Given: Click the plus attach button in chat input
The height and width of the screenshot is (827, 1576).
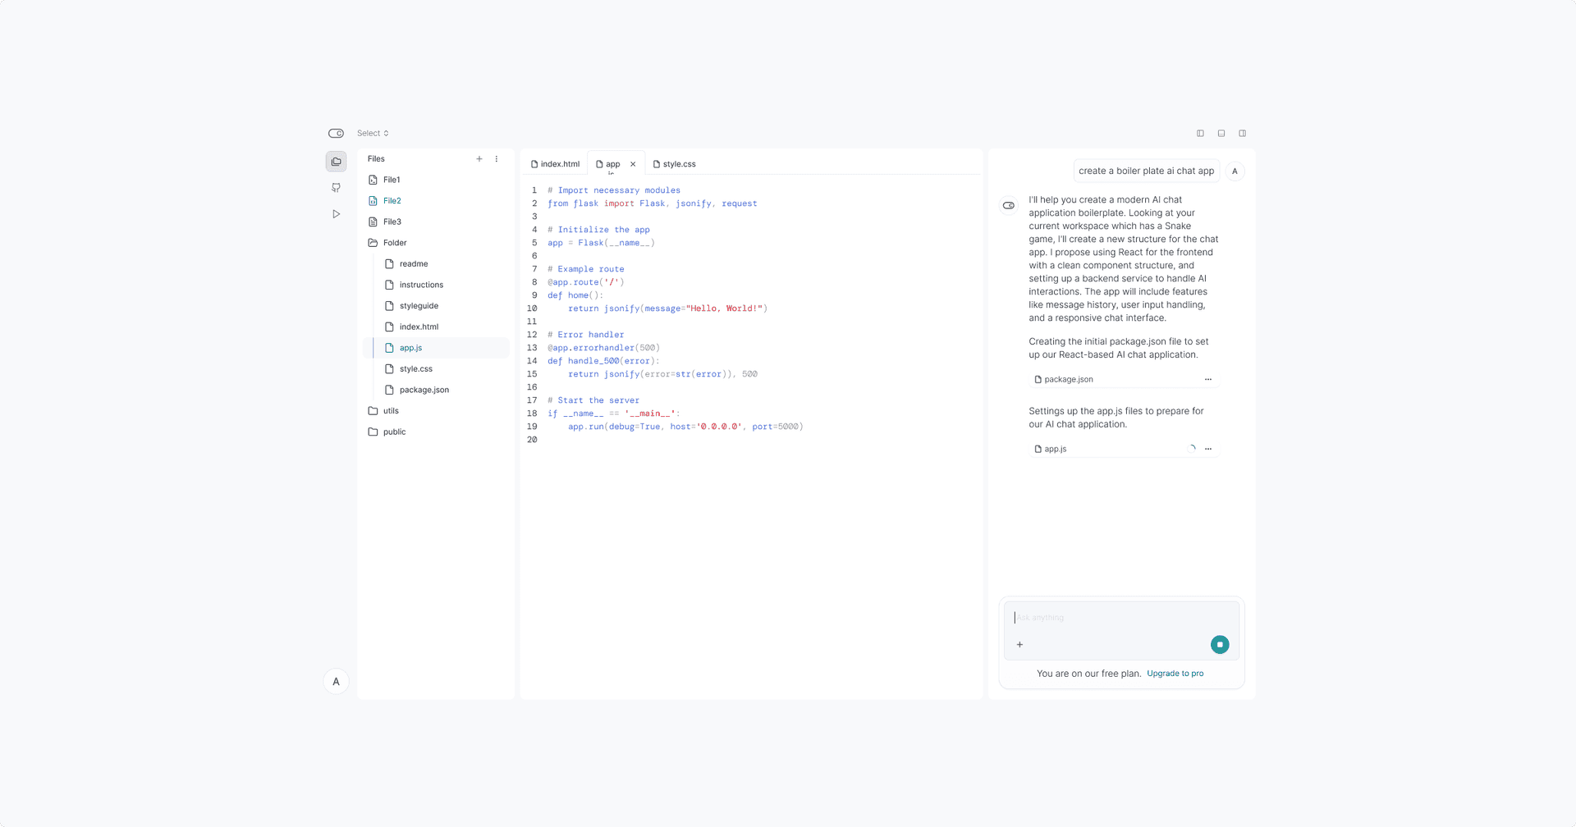Looking at the screenshot, I should click(x=1020, y=645).
